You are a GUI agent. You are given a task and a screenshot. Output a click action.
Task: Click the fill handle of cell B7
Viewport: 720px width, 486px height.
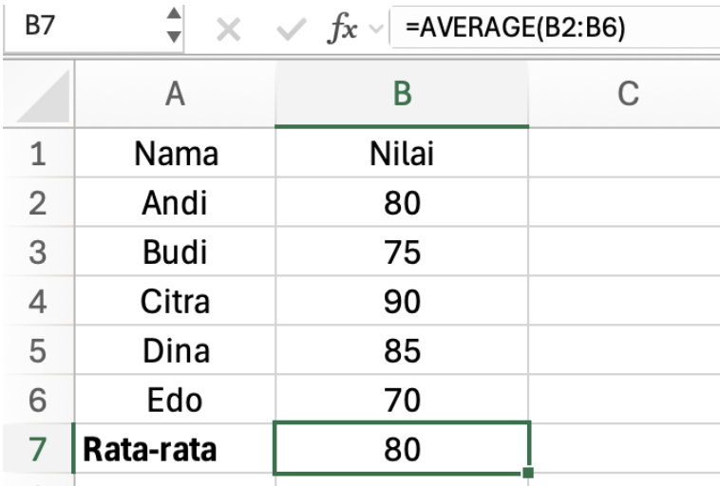coord(528,472)
